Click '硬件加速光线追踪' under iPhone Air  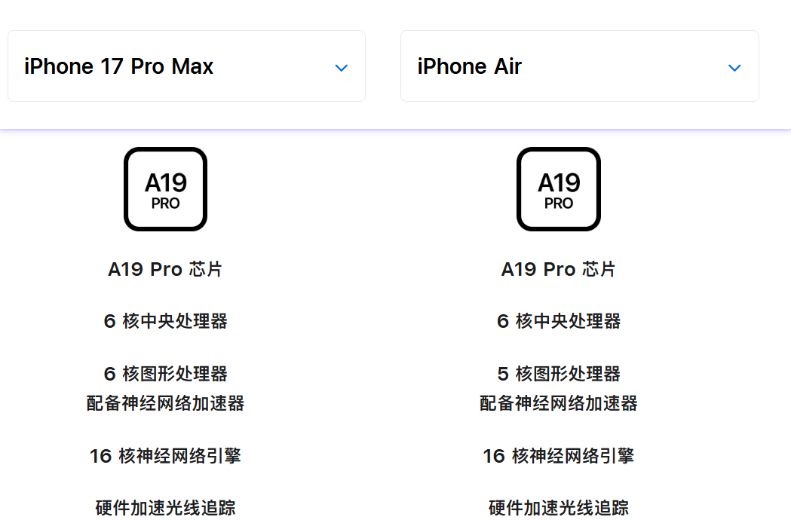(559, 507)
